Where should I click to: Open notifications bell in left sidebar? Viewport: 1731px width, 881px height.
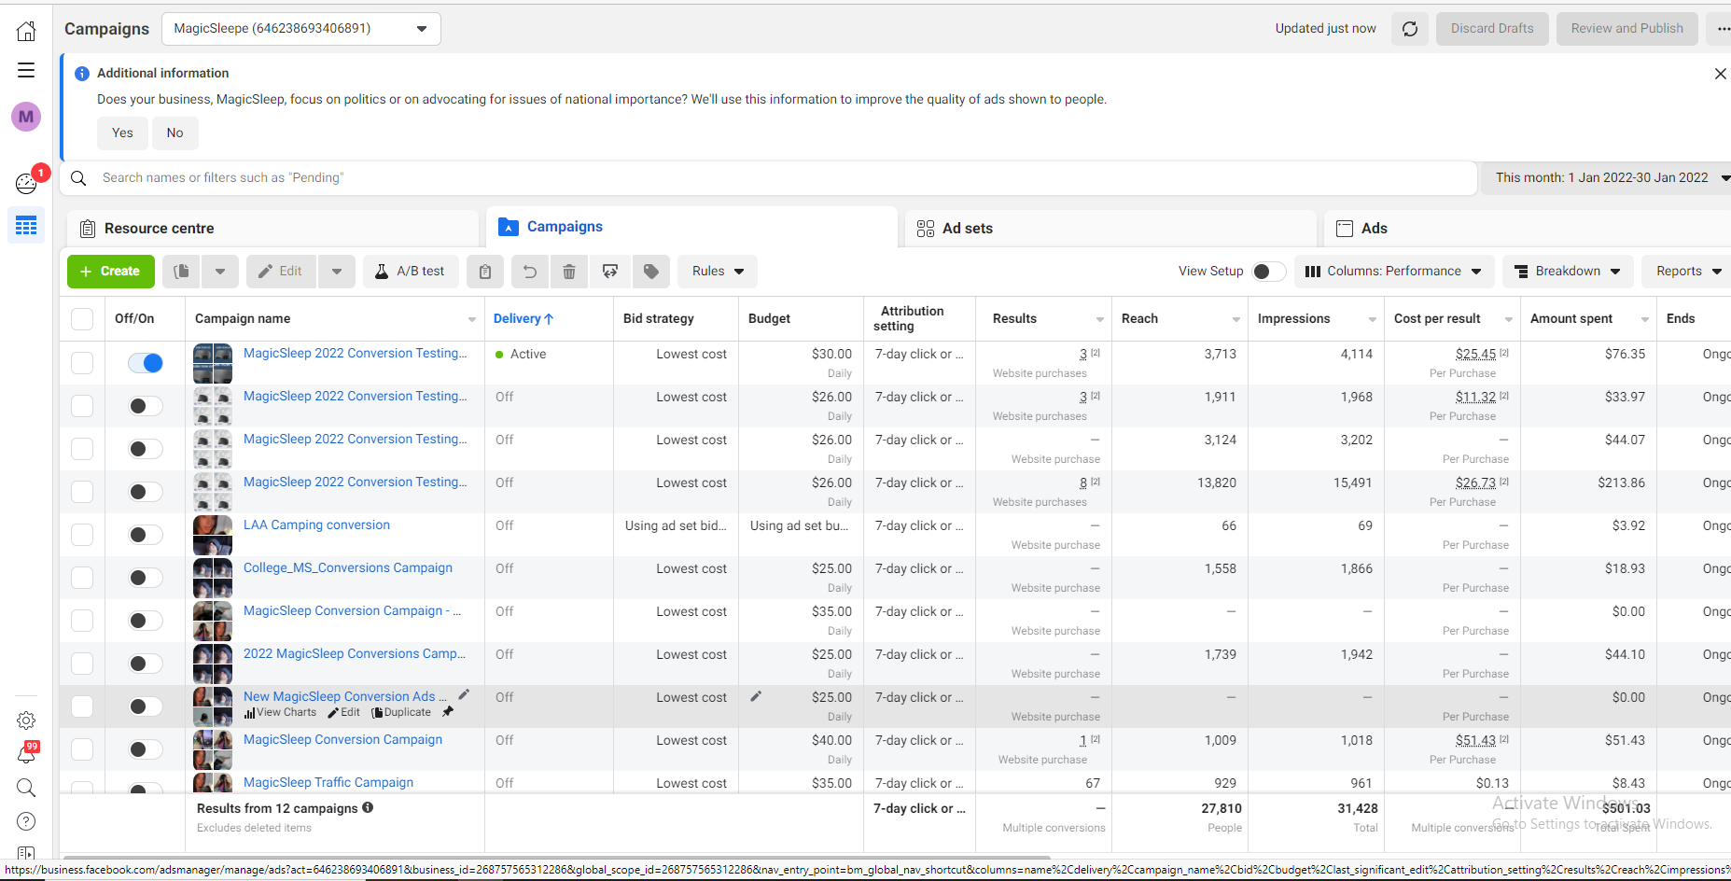point(26,754)
